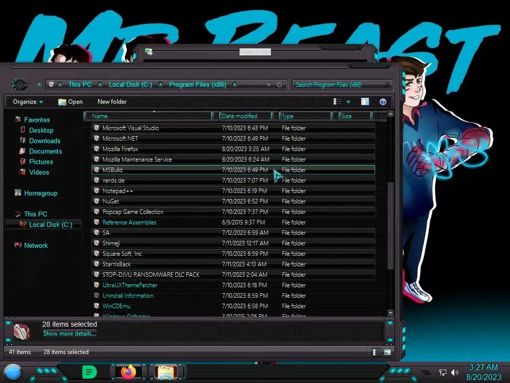Open the Organize menu
510x383 pixels.
pos(28,102)
